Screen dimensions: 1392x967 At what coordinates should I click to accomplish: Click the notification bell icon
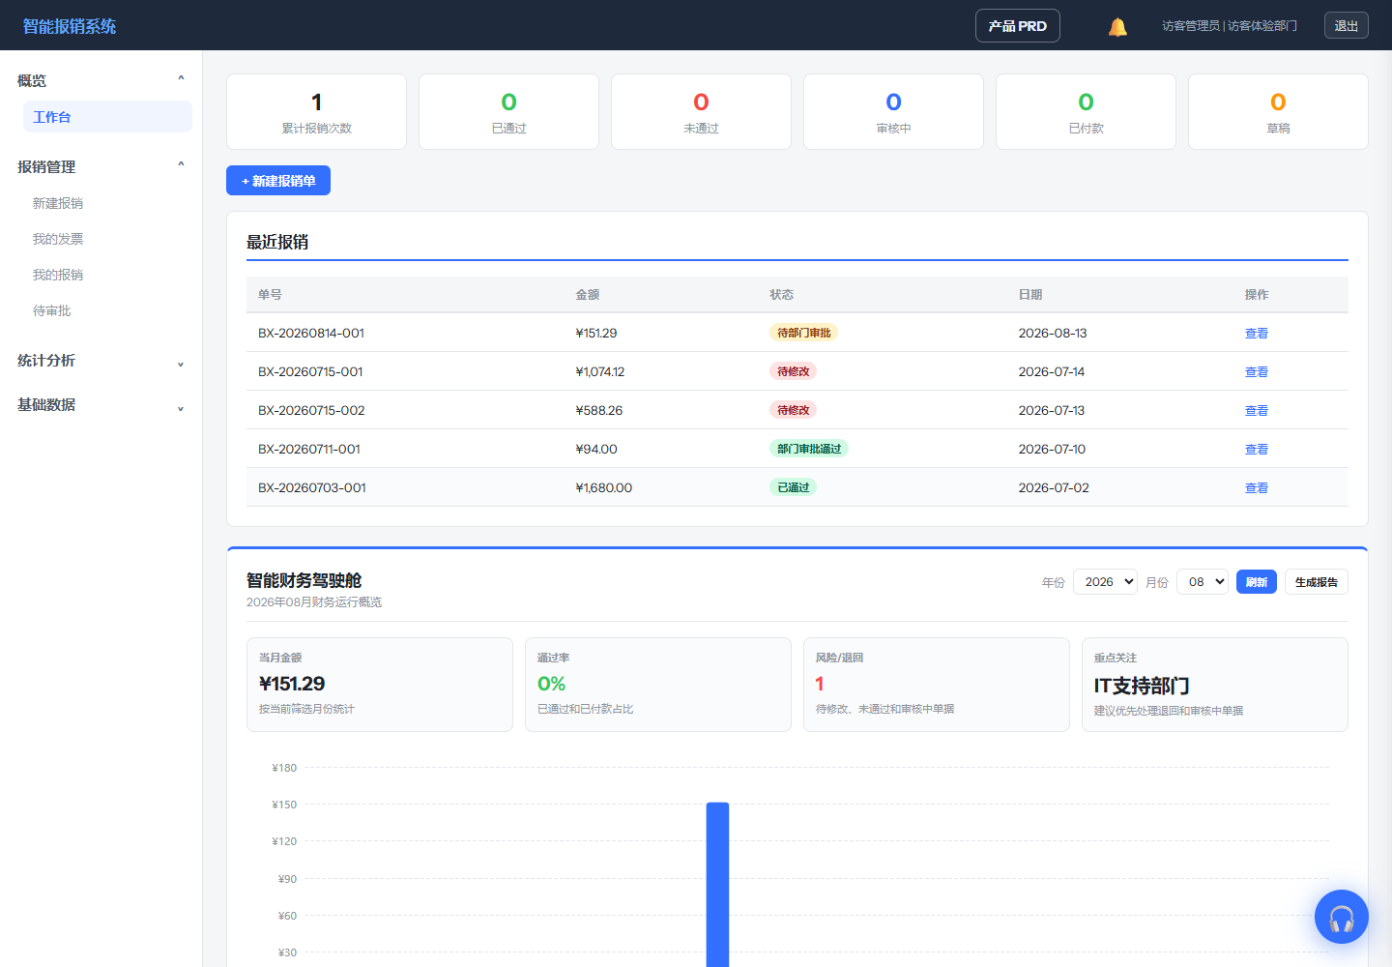[1117, 26]
